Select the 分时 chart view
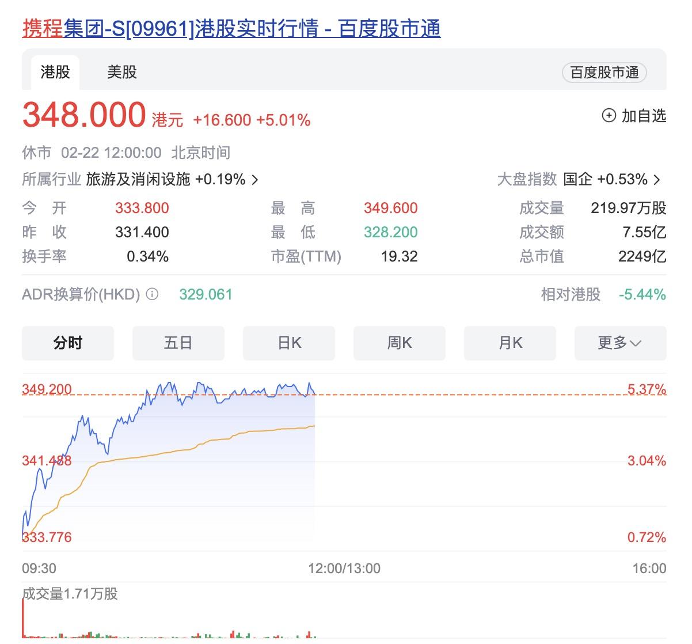692x644 pixels. point(67,343)
